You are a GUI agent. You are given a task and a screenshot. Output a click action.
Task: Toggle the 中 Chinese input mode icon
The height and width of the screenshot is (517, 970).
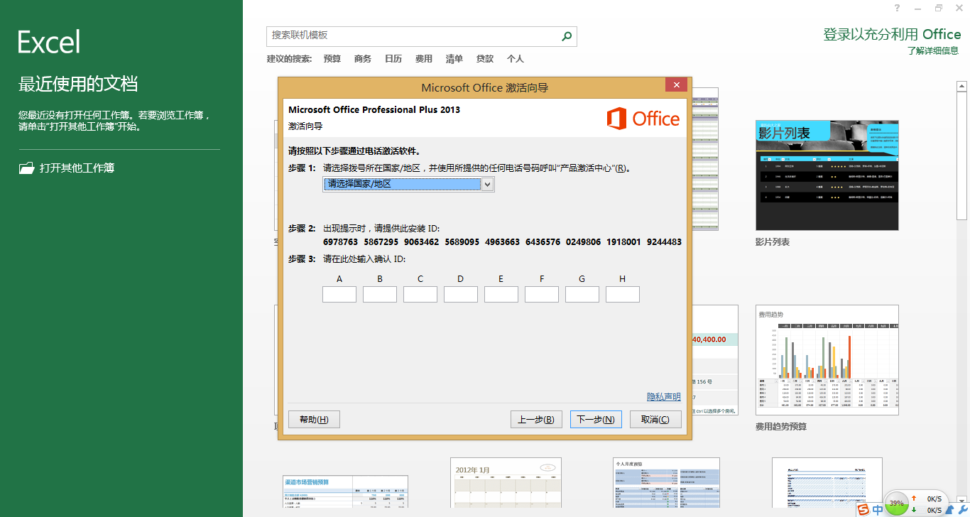878,510
